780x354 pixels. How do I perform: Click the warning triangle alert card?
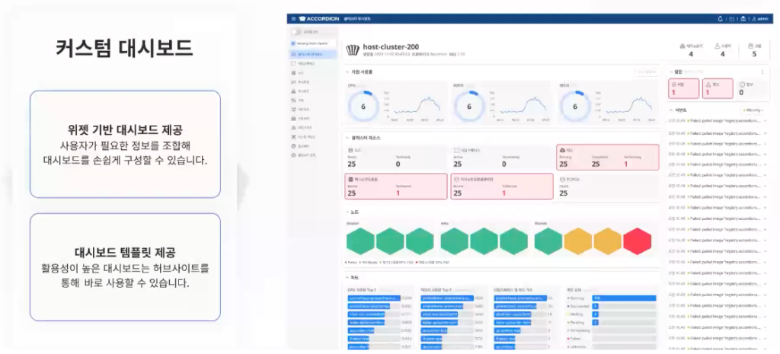[x=716, y=88]
